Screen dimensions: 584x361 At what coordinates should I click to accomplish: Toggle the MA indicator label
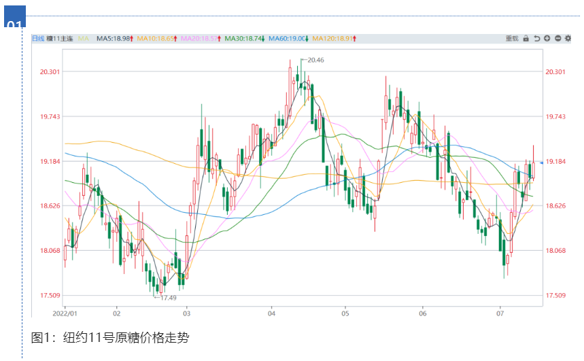84,39
